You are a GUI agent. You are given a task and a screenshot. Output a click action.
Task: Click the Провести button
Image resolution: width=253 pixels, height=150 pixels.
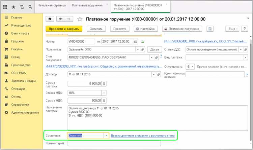tap(120, 29)
